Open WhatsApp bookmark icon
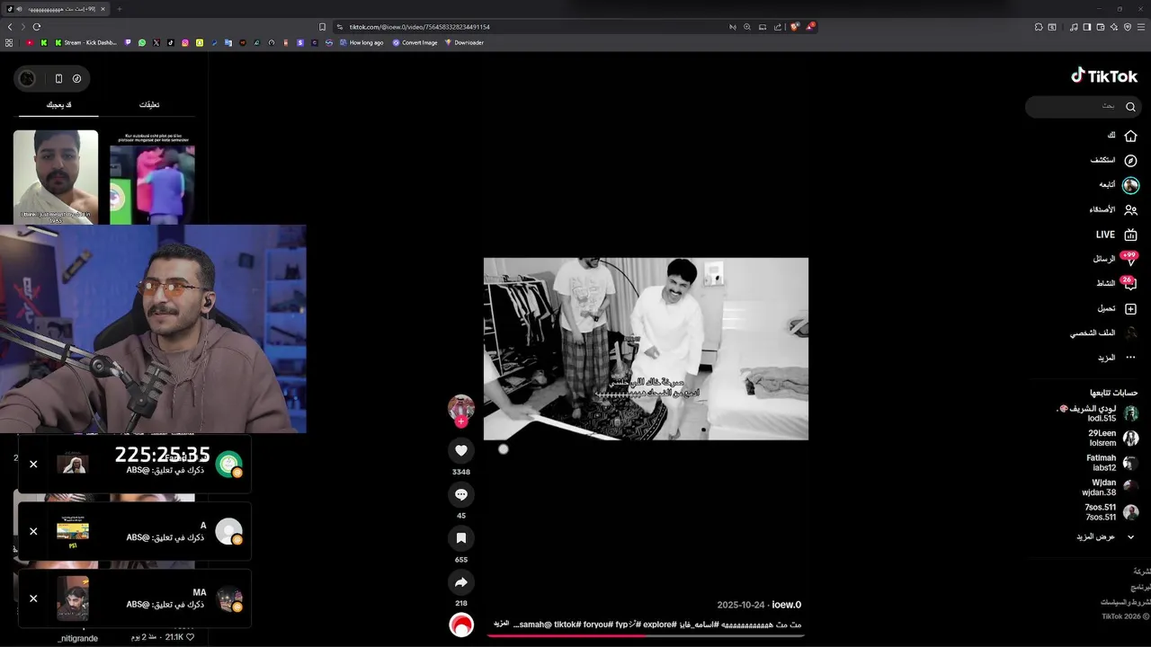 click(x=142, y=42)
